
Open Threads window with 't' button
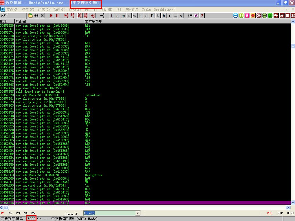tap(129, 16)
